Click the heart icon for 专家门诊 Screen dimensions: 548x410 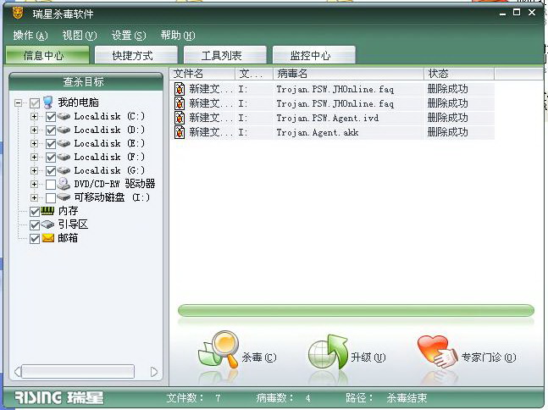coord(437,352)
